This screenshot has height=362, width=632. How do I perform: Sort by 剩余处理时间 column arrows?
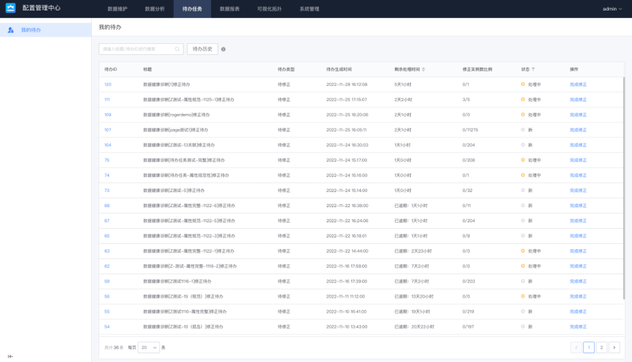(423, 69)
